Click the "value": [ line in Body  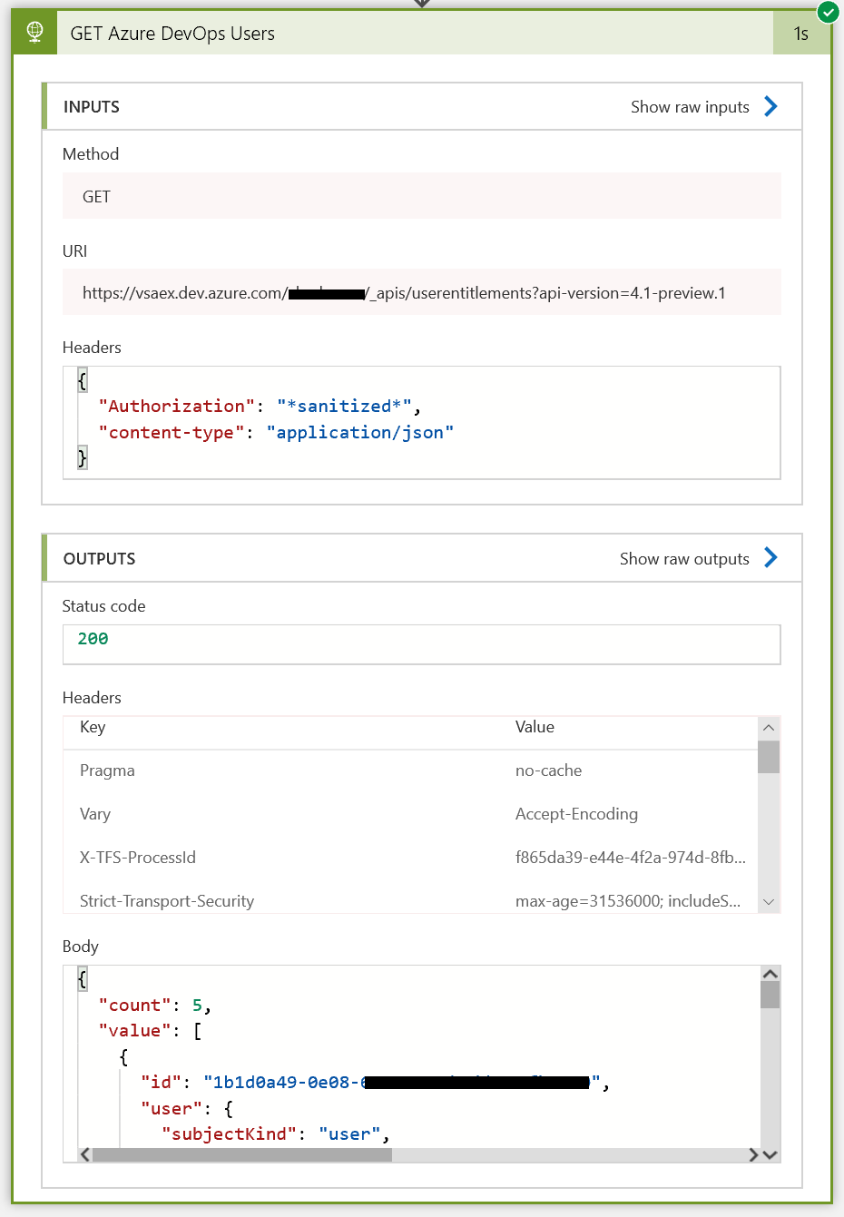pos(150,1030)
